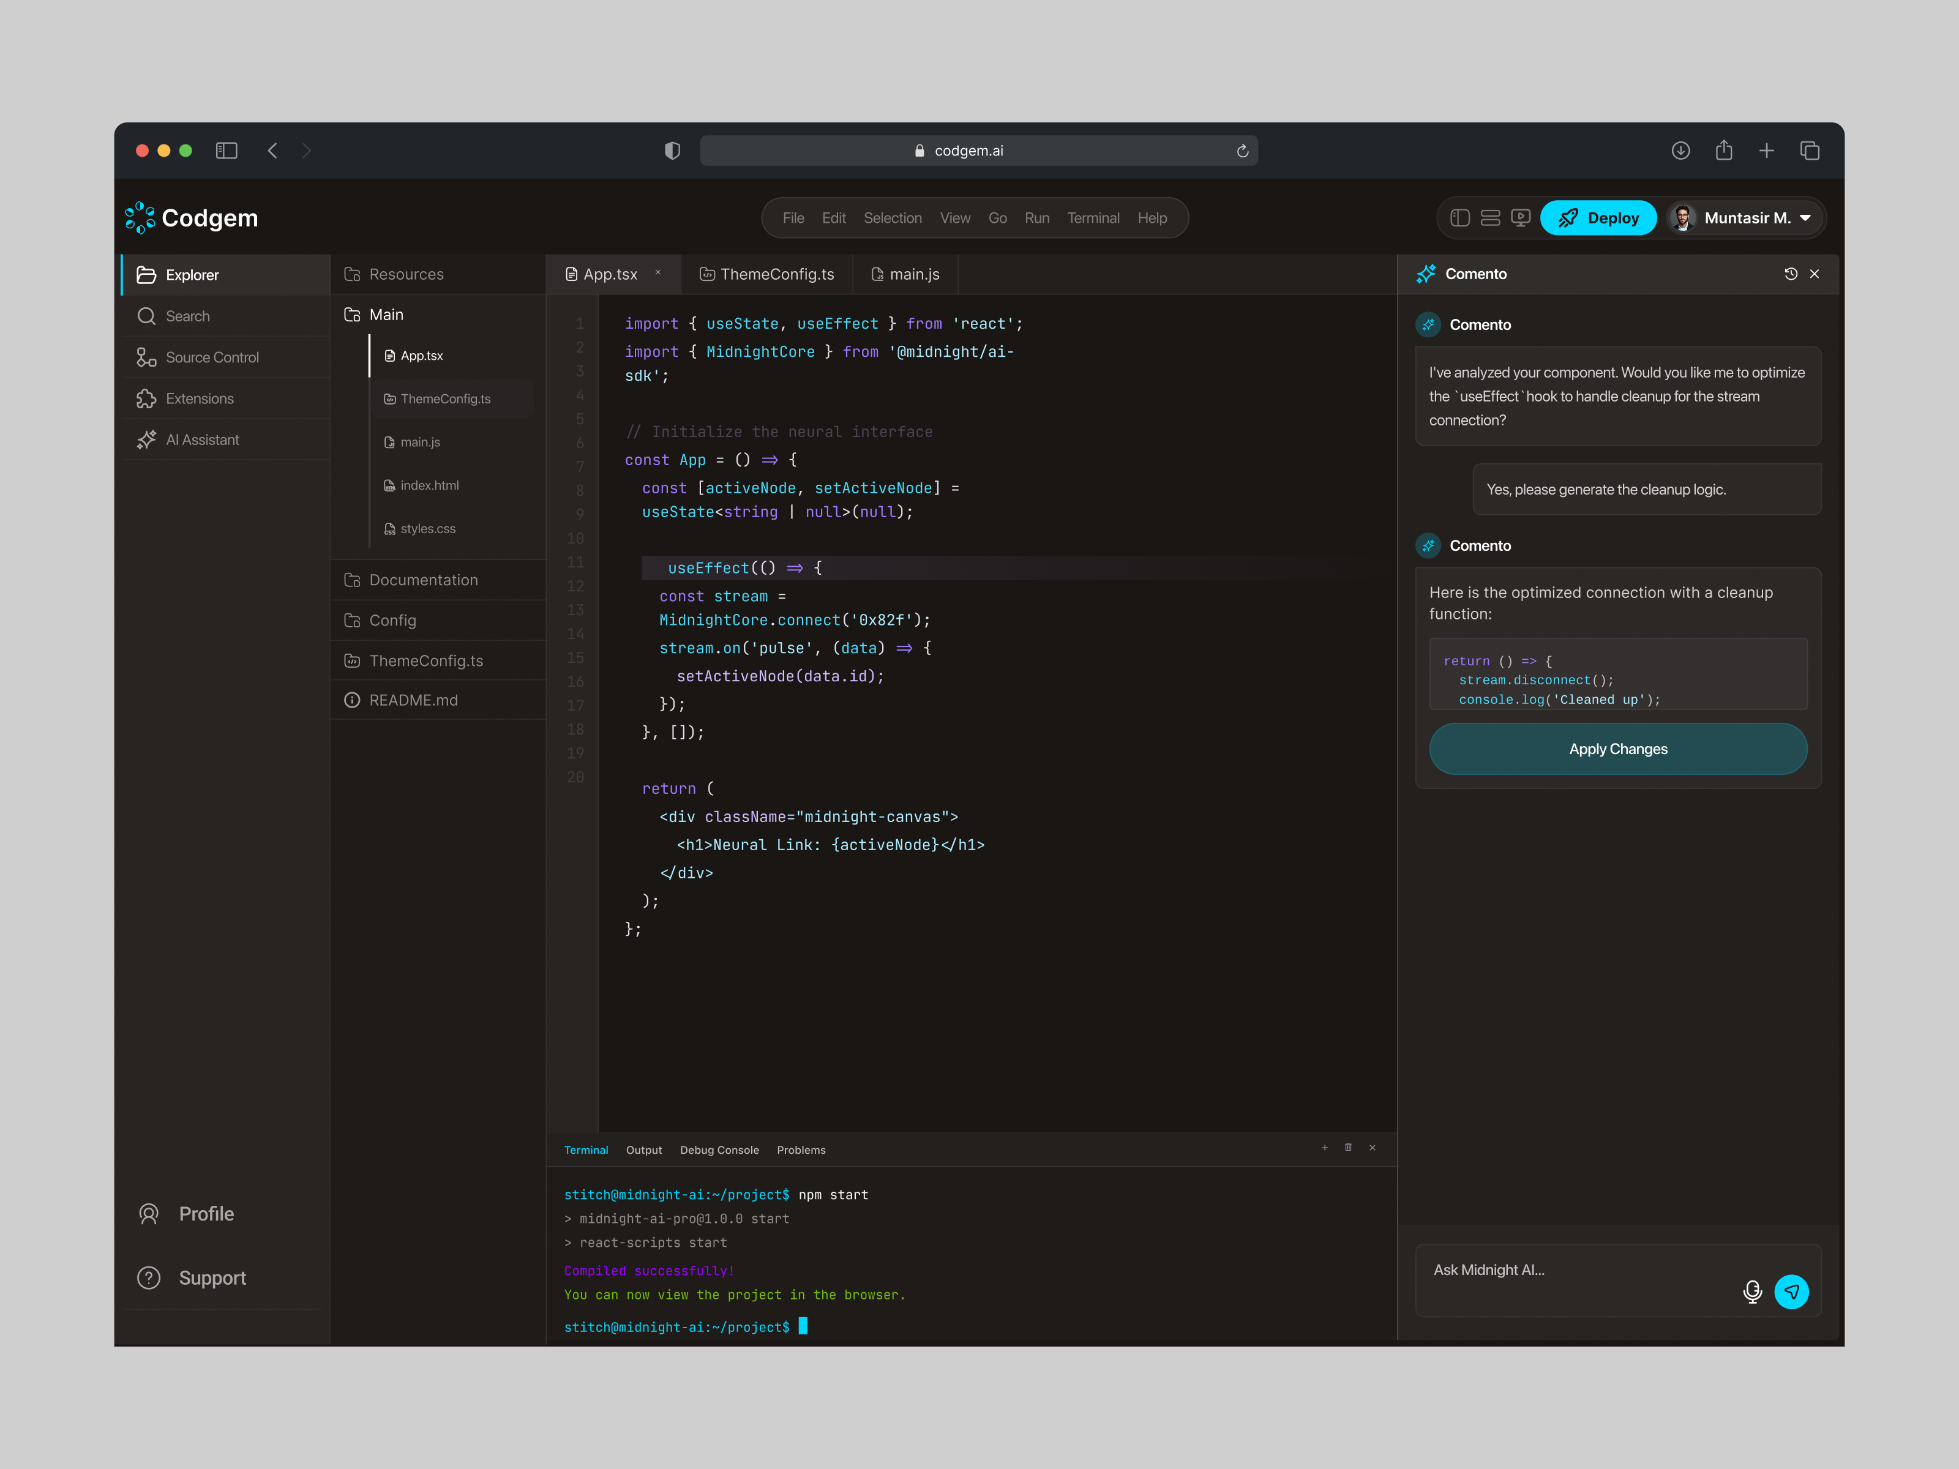The width and height of the screenshot is (1959, 1469).
Task: Expand the Config folder
Action: pyautogui.click(x=438, y=620)
